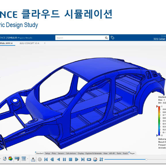Jump to first animation frame
166x166 pixels.
(x=46, y=159)
